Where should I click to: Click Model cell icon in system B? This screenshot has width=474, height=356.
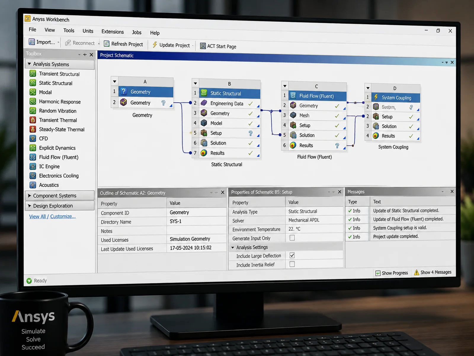(x=204, y=123)
